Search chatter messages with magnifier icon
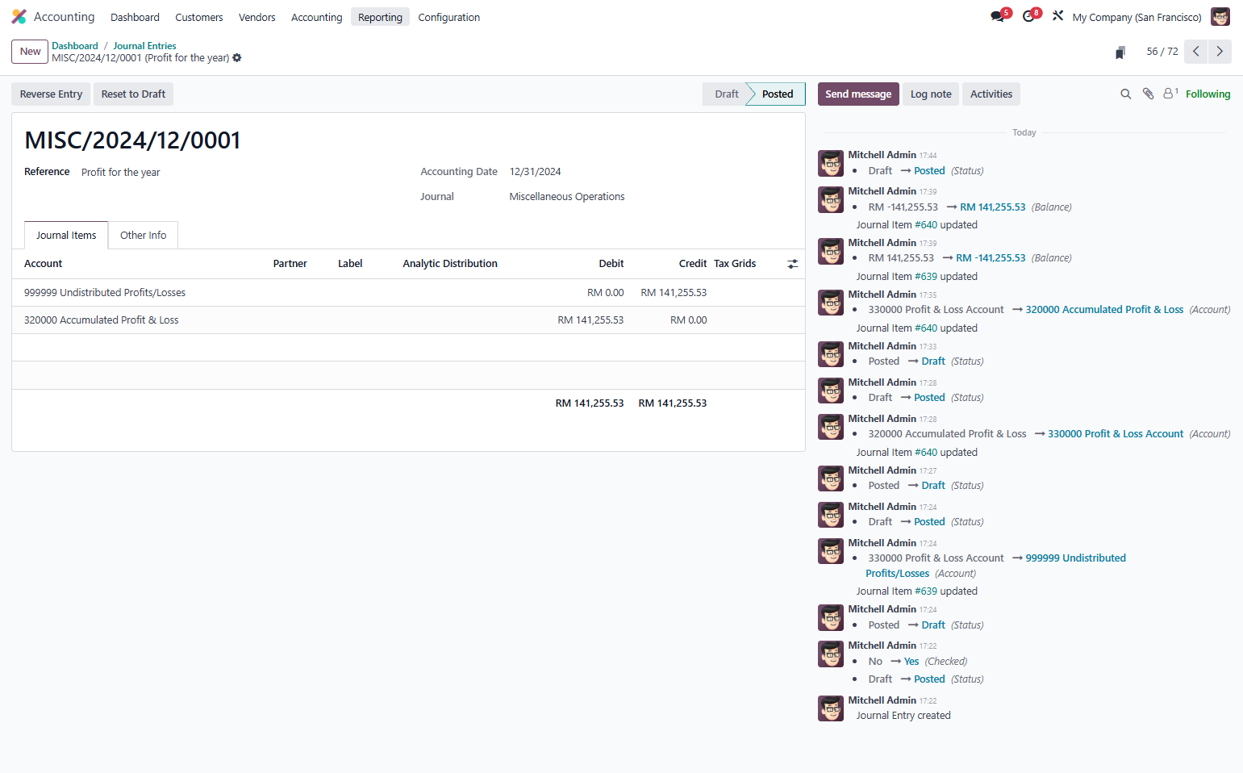The image size is (1243, 773). 1126,94
